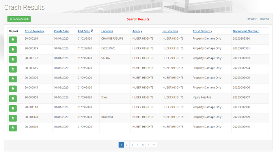The image size is (276, 155).
Task: Click crash number 20-001640
Action: [x=31, y=127]
